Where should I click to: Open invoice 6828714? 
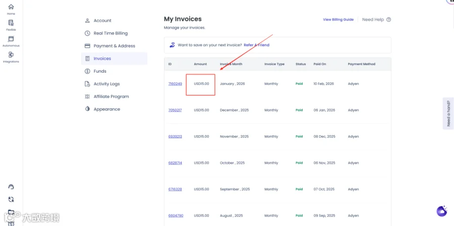(x=175, y=162)
